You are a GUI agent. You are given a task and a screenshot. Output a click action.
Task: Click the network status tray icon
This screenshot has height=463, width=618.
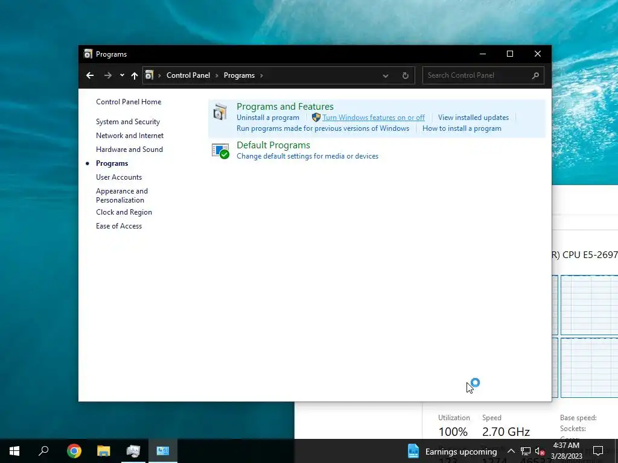[526, 451]
